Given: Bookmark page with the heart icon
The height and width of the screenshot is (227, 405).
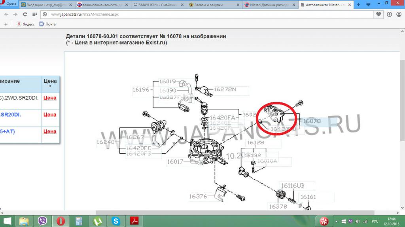Looking at the screenshot, I should click(x=379, y=15).
